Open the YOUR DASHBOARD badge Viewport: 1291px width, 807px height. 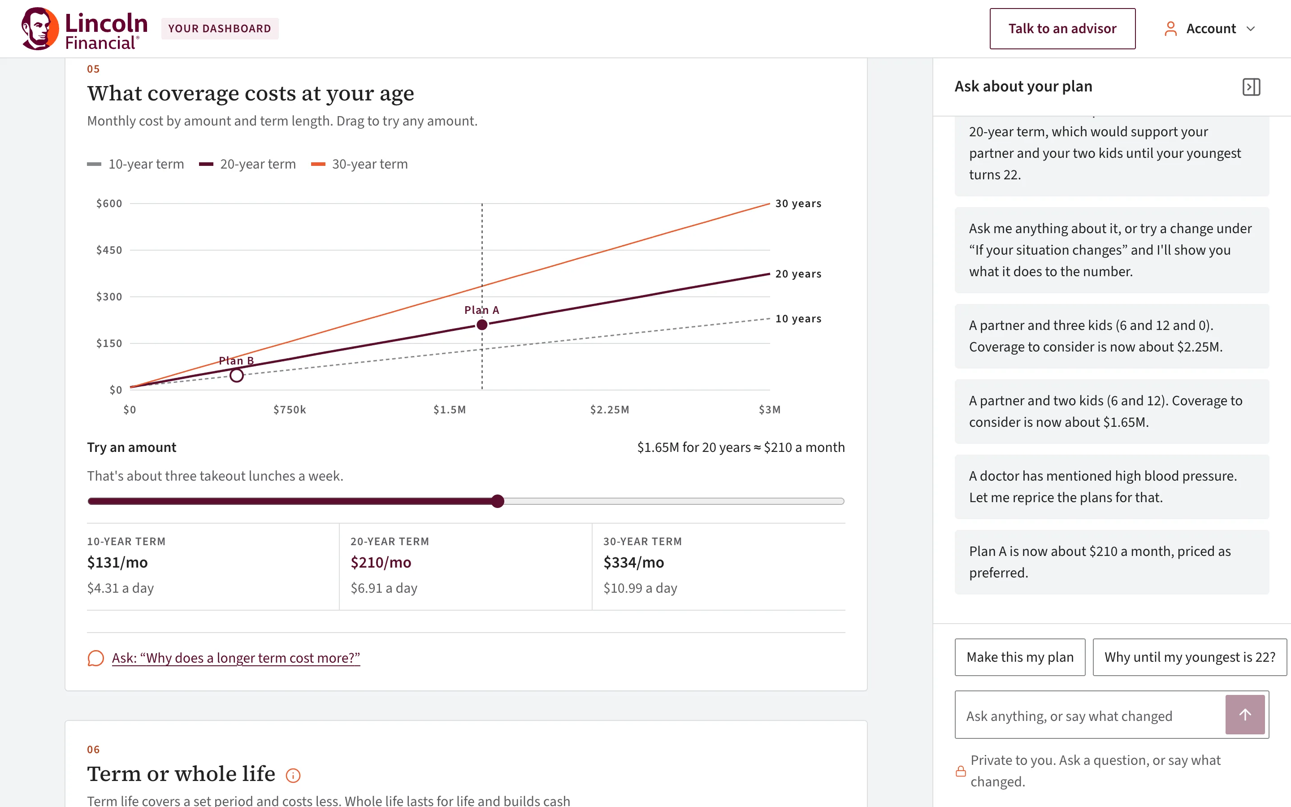(x=220, y=29)
